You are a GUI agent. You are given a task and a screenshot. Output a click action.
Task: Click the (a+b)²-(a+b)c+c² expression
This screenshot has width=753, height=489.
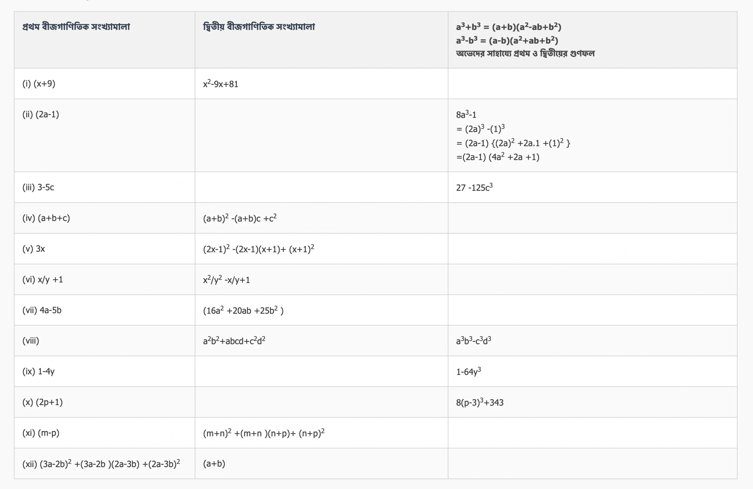[x=240, y=218]
